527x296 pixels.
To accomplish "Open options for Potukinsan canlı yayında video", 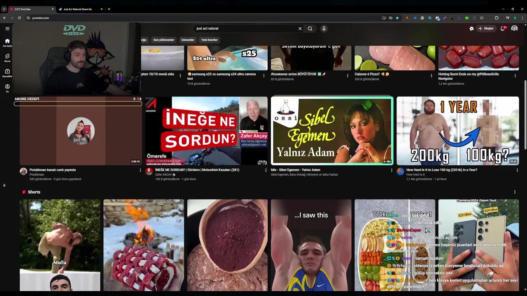I will point(140,170).
